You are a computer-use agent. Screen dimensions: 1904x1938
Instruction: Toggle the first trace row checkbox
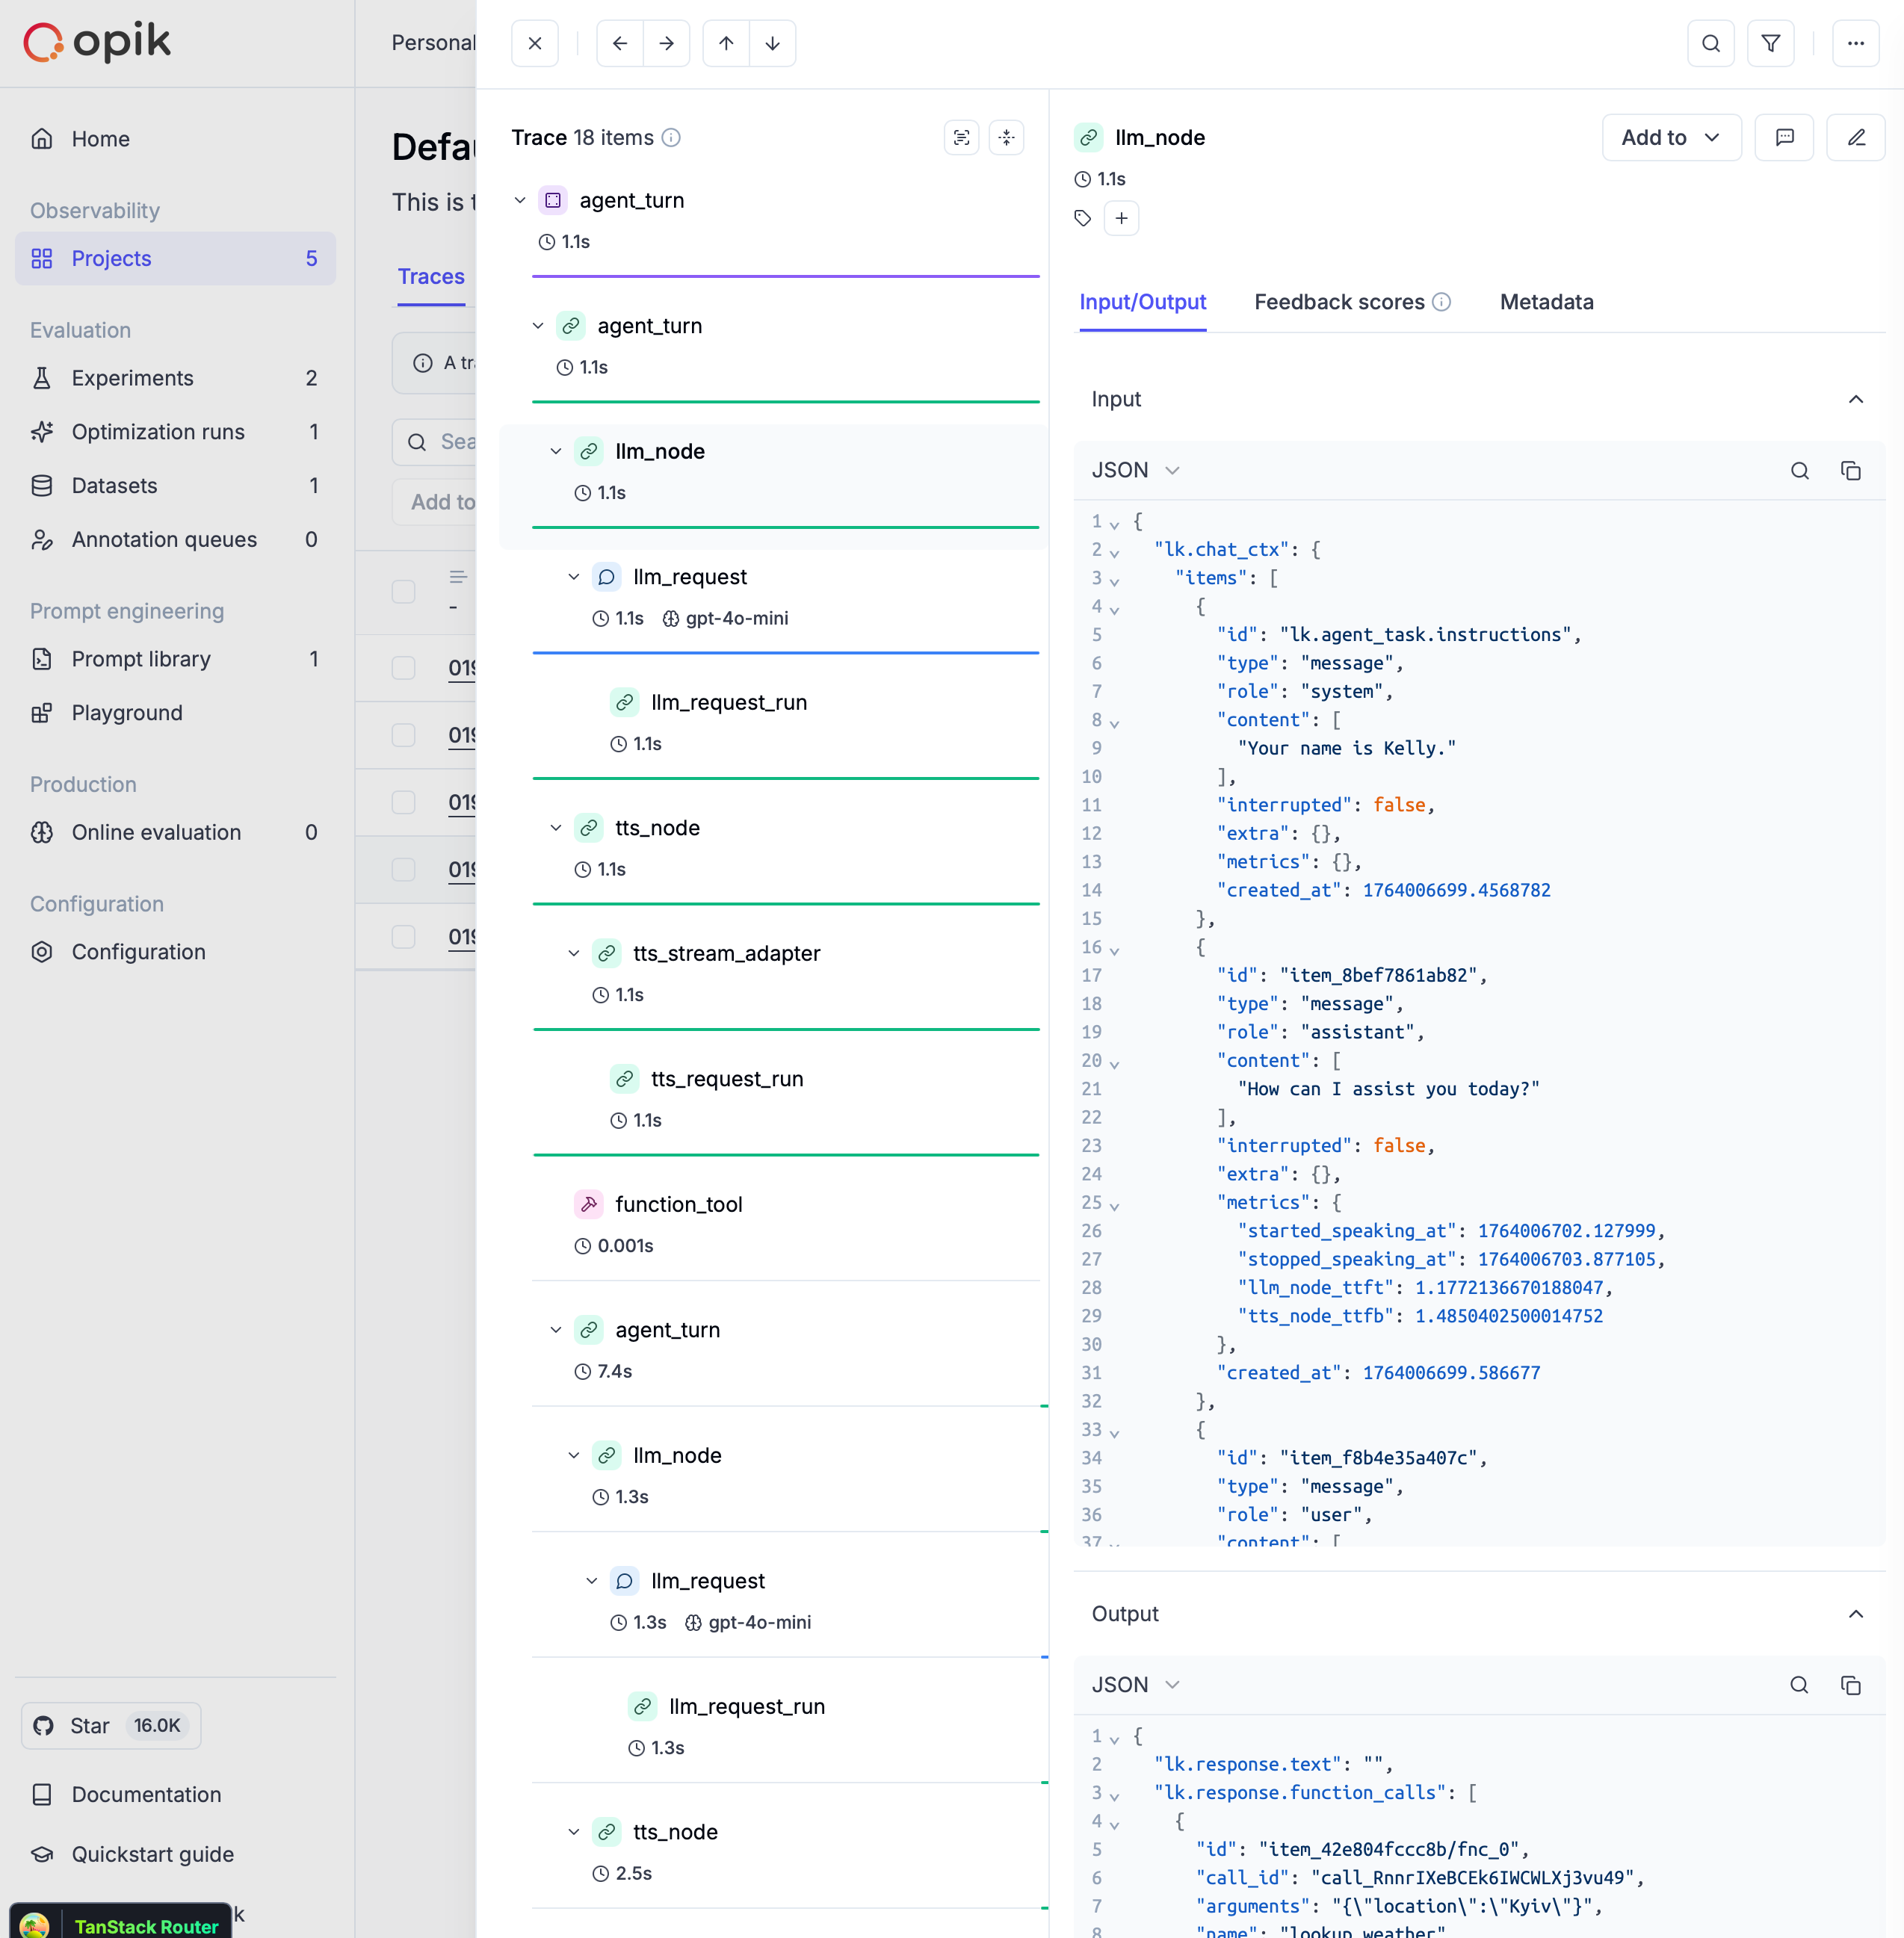click(403, 667)
